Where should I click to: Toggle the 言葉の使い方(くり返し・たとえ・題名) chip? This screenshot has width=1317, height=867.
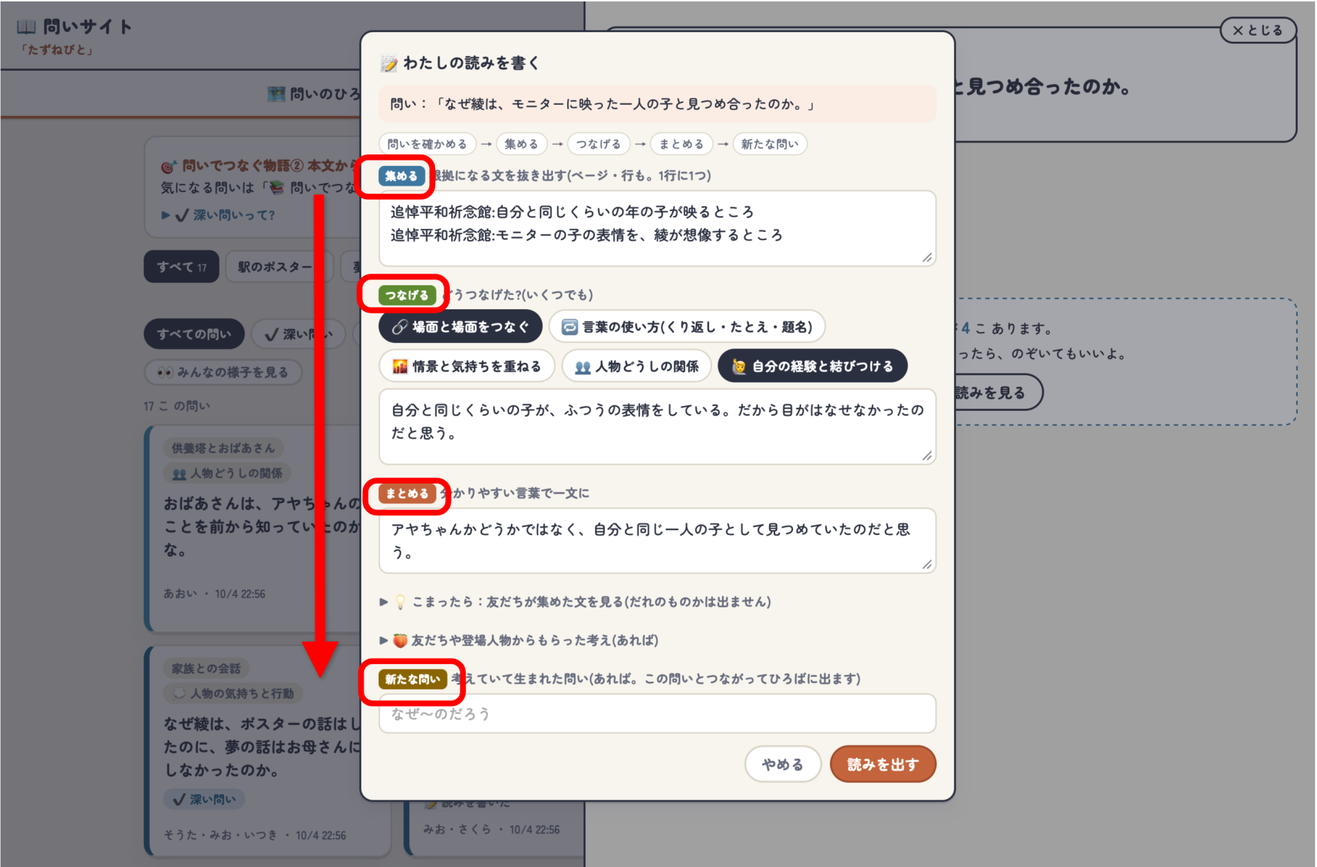[x=687, y=327]
